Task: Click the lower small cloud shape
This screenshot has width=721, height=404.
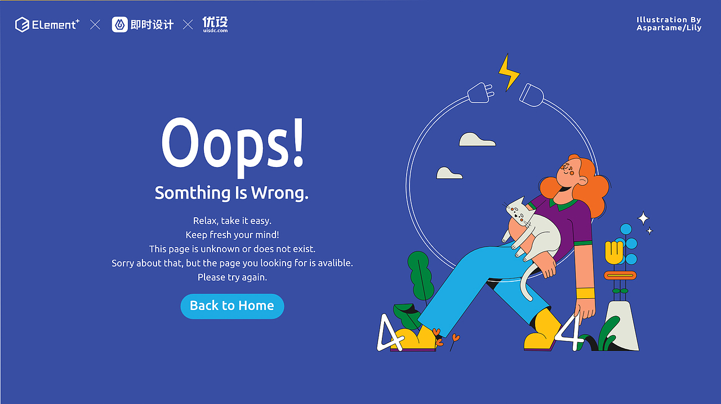Action: 449,173
